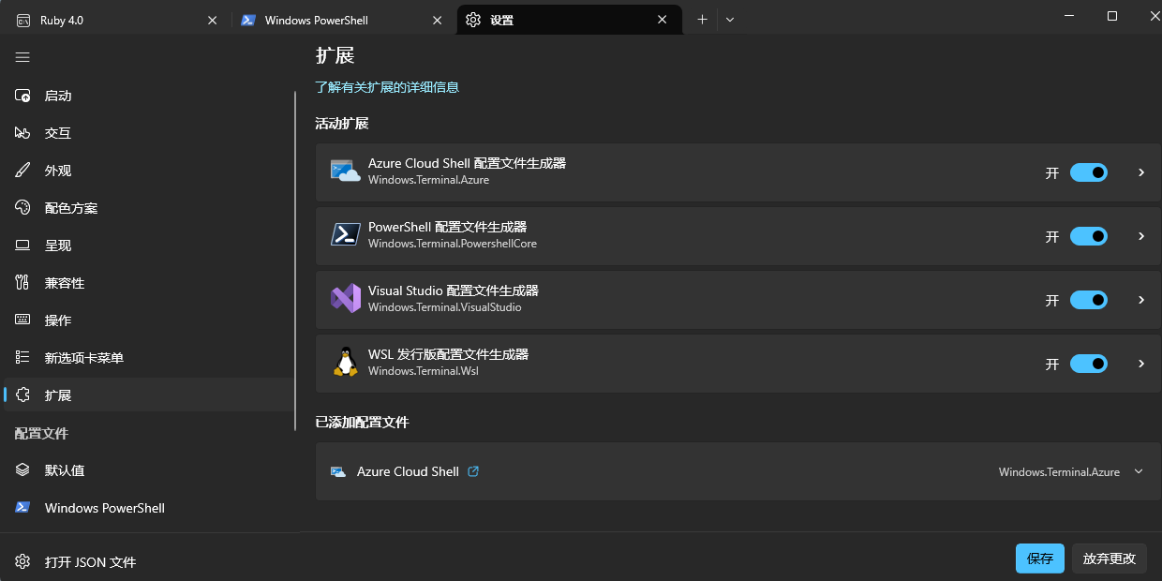Click the 交互 interaction cursor icon
Viewport: 1162px width, 581px height.
pos(23,133)
